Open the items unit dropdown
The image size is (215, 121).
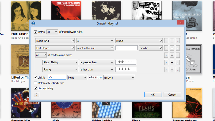(x=77, y=77)
